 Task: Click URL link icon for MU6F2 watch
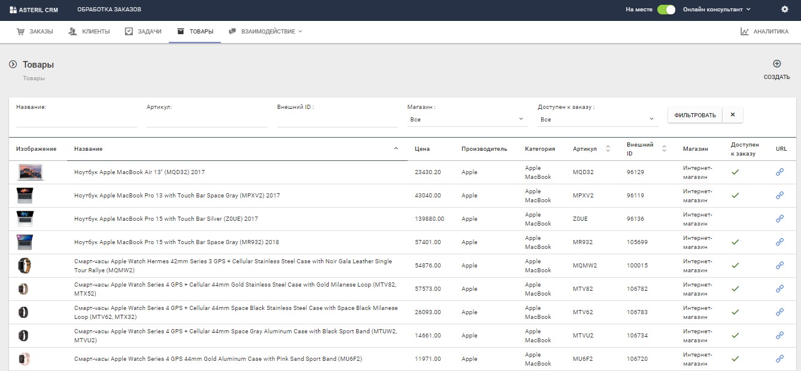779,359
